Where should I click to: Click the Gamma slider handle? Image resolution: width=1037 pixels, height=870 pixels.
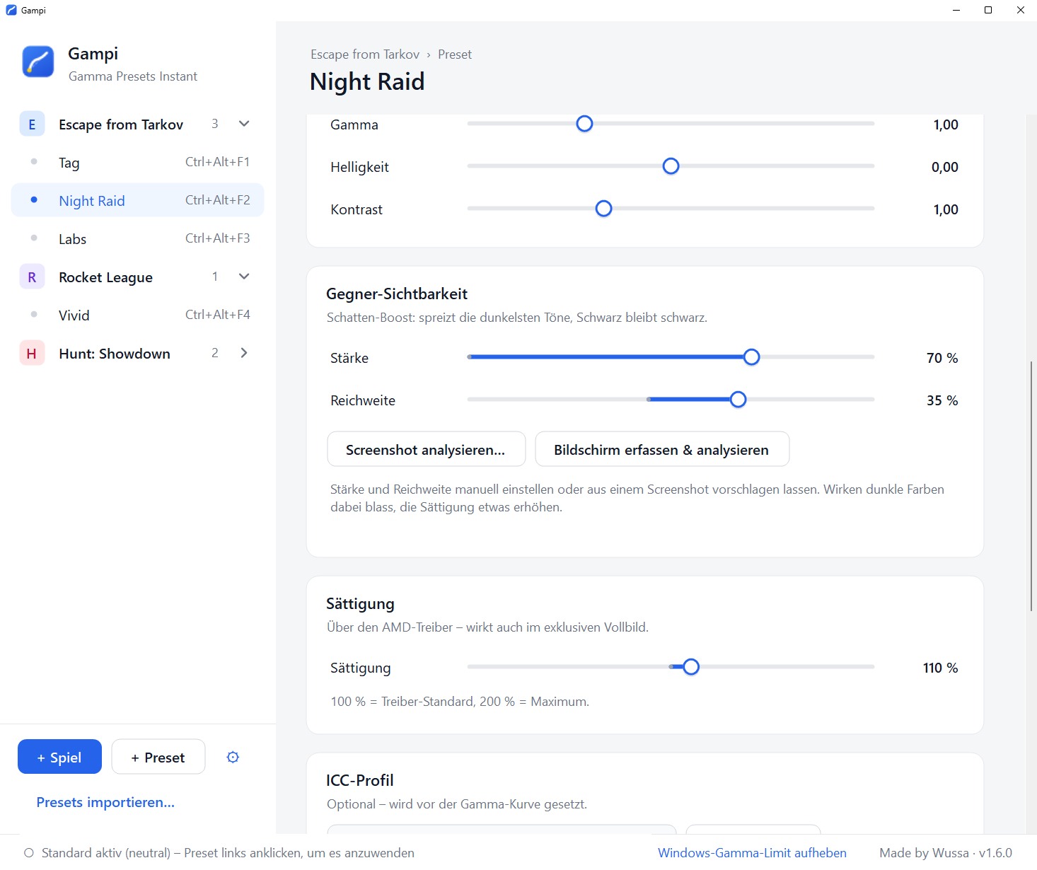point(584,124)
